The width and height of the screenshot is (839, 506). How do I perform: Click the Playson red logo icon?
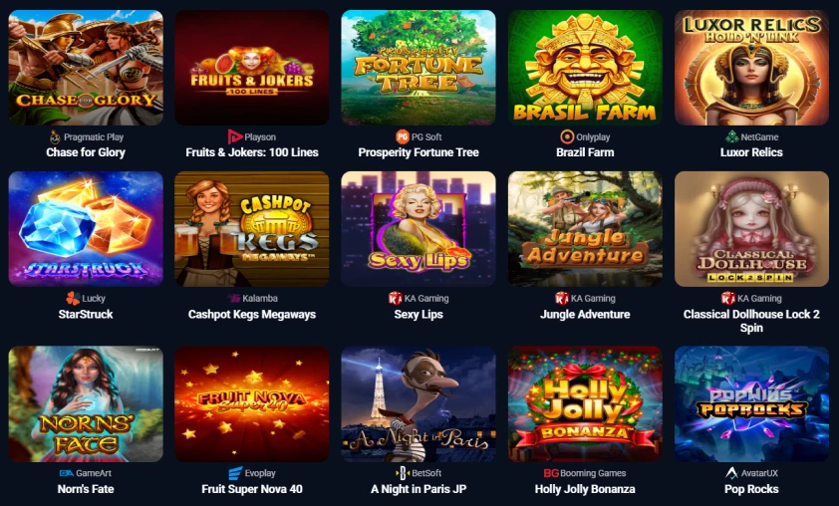[234, 136]
